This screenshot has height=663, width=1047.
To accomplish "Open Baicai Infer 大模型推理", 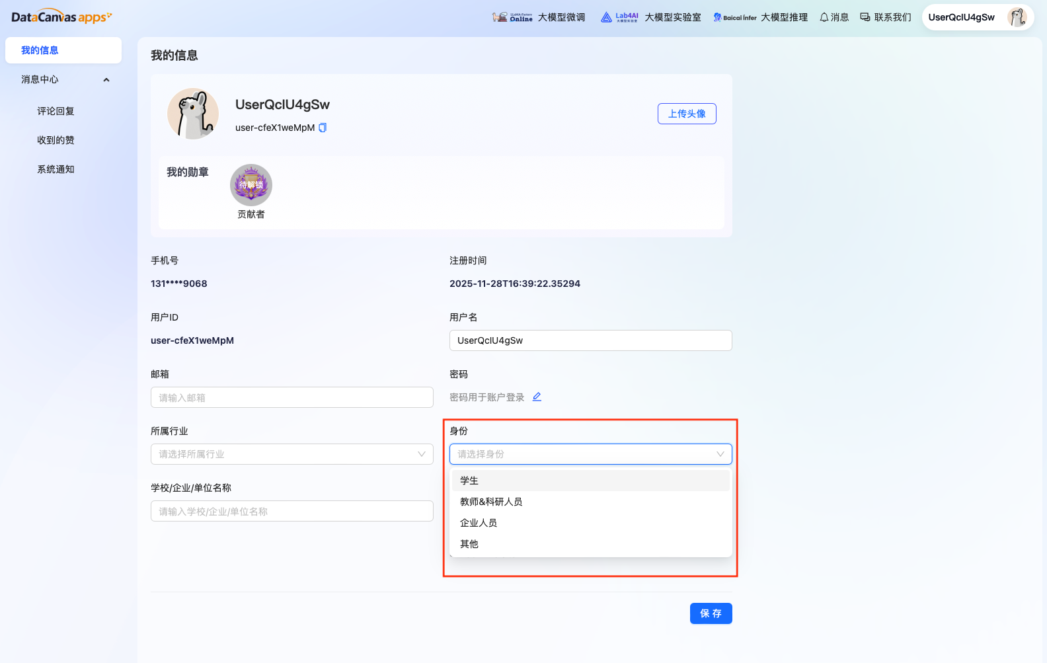I will point(760,17).
